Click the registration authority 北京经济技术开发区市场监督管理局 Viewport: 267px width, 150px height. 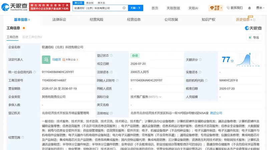point(65,113)
